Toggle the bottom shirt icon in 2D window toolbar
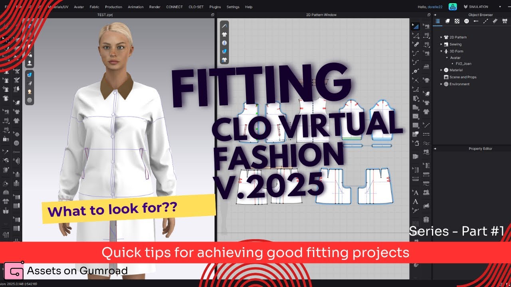The height and width of the screenshot is (287, 511). (224, 60)
